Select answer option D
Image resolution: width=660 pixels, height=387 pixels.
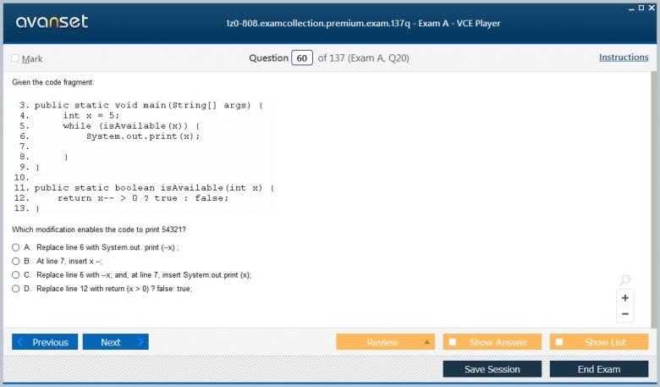15,289
